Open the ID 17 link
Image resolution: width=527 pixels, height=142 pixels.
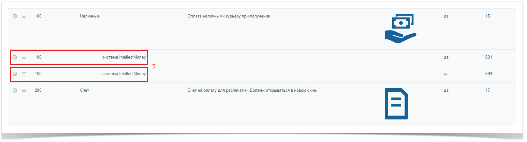tap(488, 90)
